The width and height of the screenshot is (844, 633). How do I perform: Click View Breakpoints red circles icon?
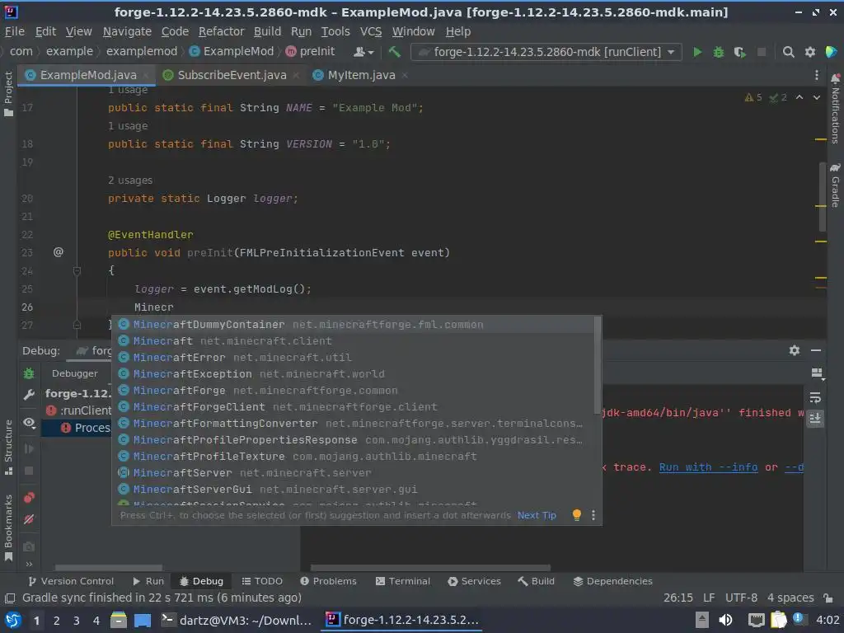(29, 497)
